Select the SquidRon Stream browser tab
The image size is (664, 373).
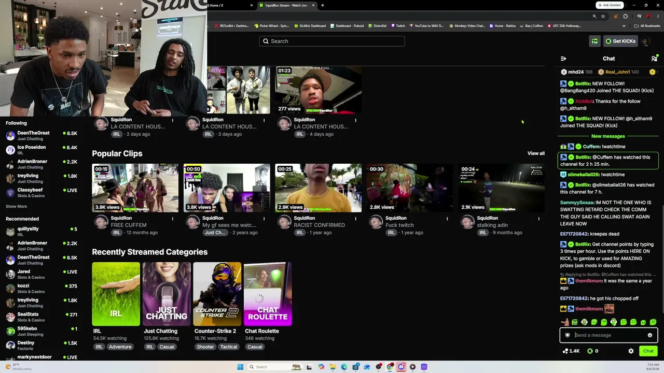(287, 5)
